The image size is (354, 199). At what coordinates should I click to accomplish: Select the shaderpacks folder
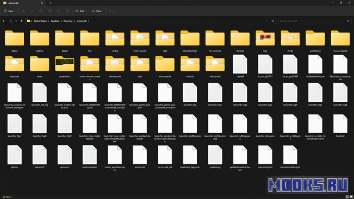click(x=115, y=66)
